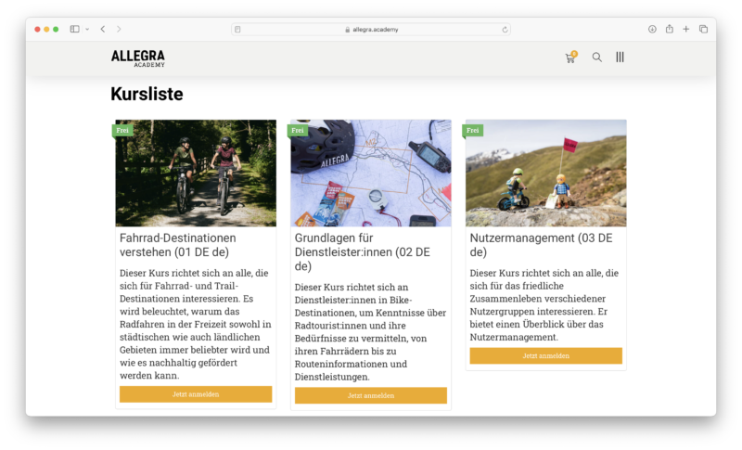Click the Frei badge on the map image
This screenshot has width=742, height=450.
[x=297, y=130]
